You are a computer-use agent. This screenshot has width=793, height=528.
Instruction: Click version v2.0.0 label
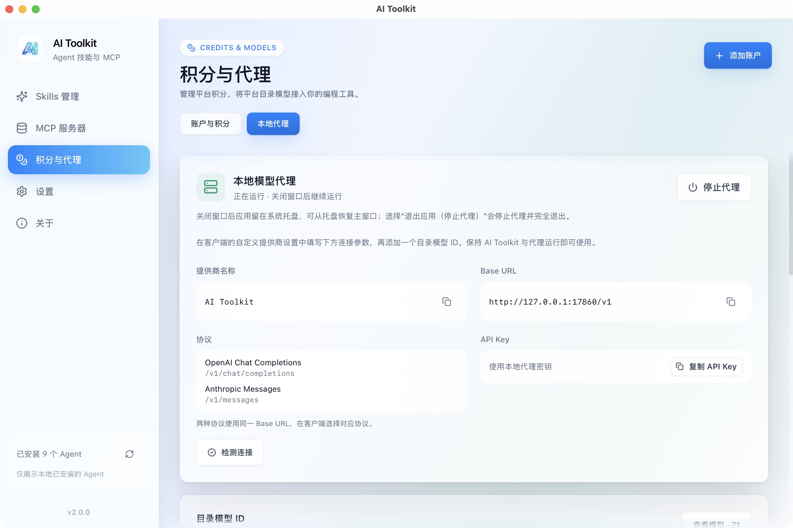(79, 512)
